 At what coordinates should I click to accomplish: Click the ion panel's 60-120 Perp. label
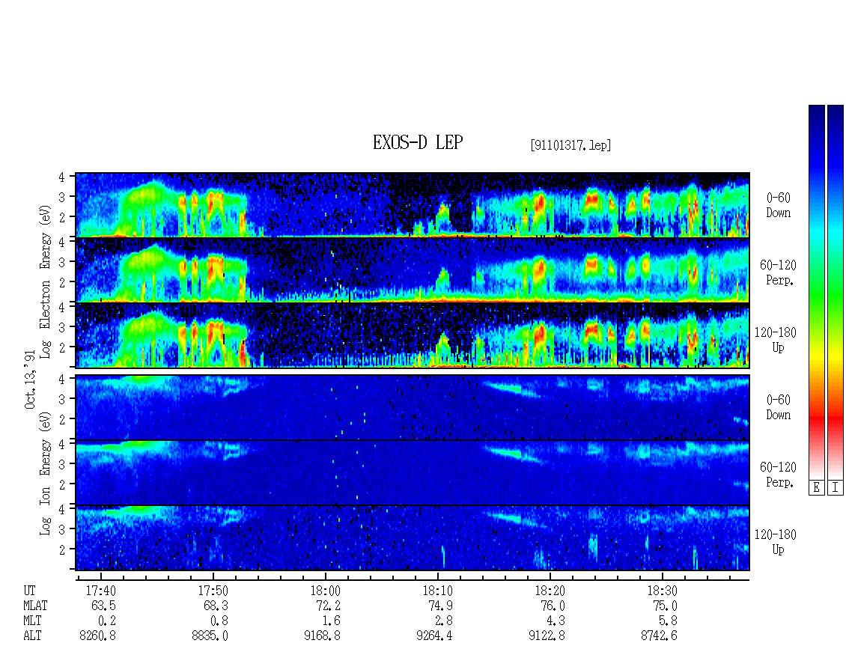pyautogui.click(x=778, y=475)
